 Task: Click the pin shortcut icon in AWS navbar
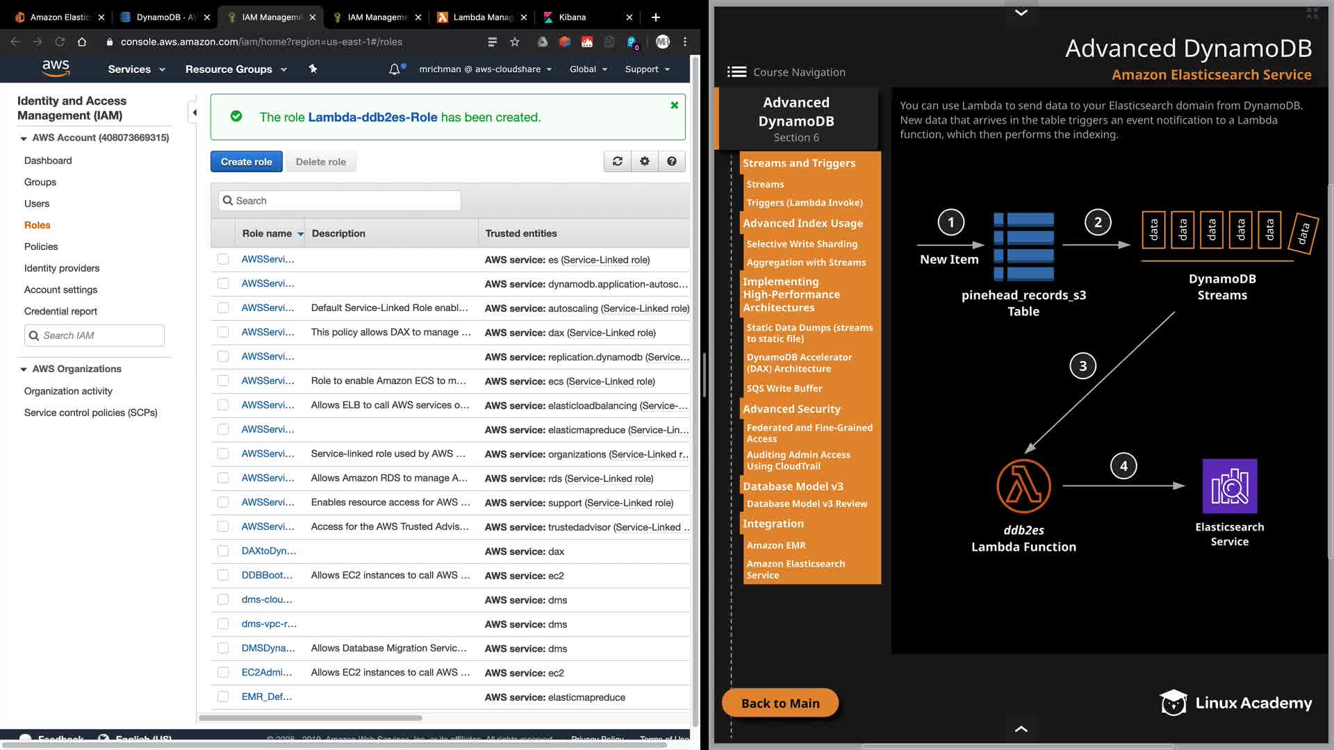(313, 69)
